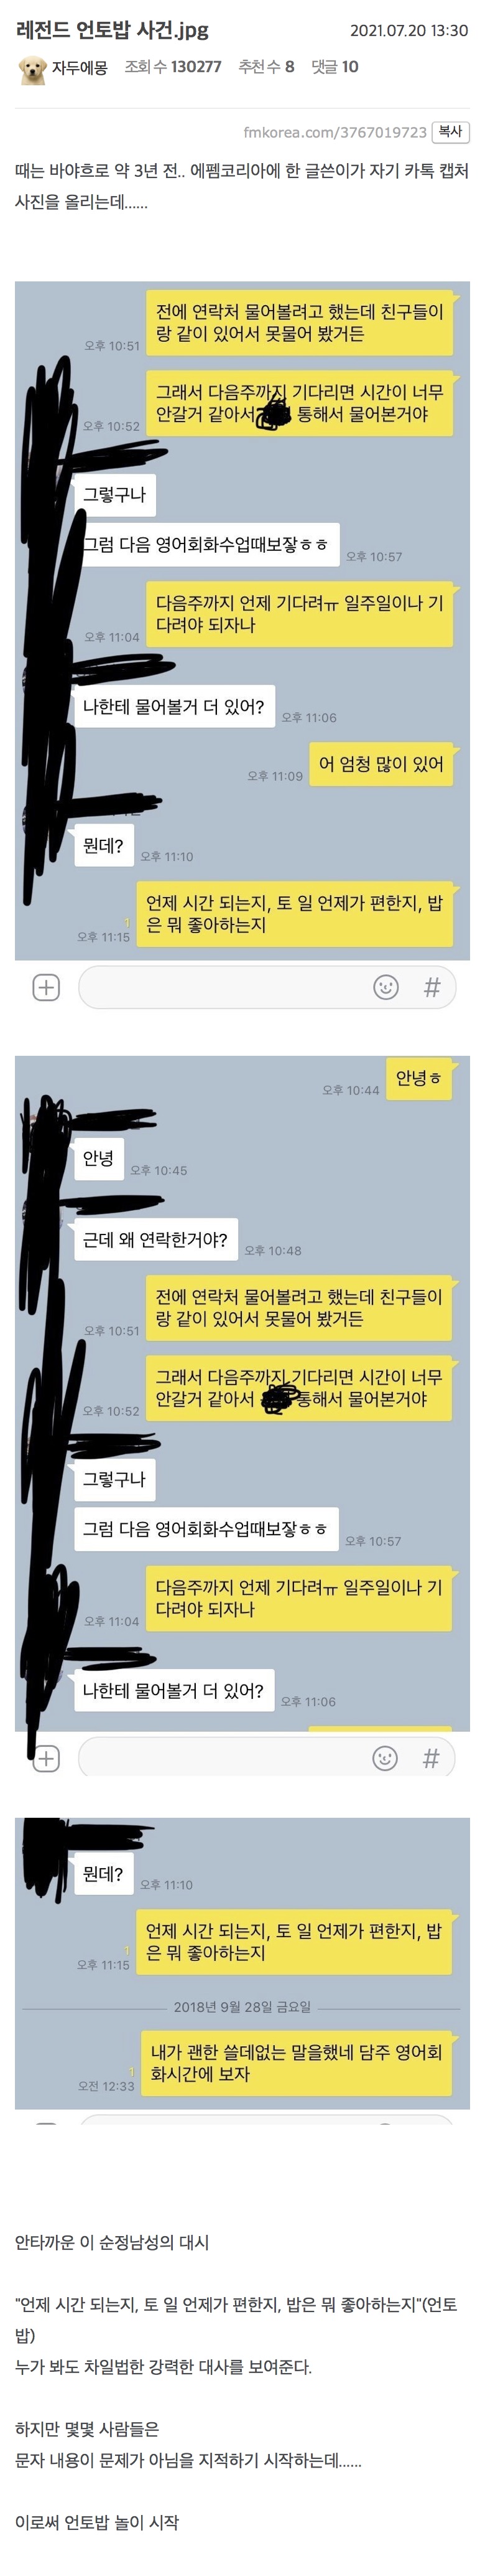Click the emoji smiley icon in second chat
Image resolution: width=485 pixels, height=2576 pixels.
[386, 1759]
